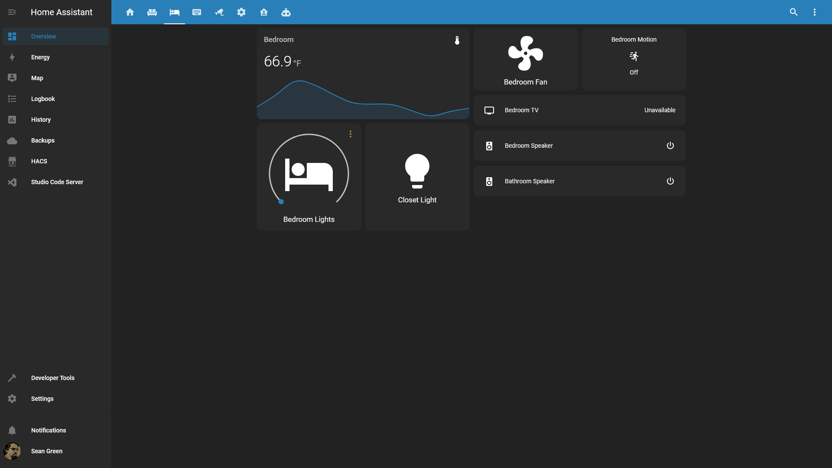The width and height of the screenshot is (832, 468).
Task: Open Bedroom Lights three-dot menu
Action: click(x=351, y=134)
